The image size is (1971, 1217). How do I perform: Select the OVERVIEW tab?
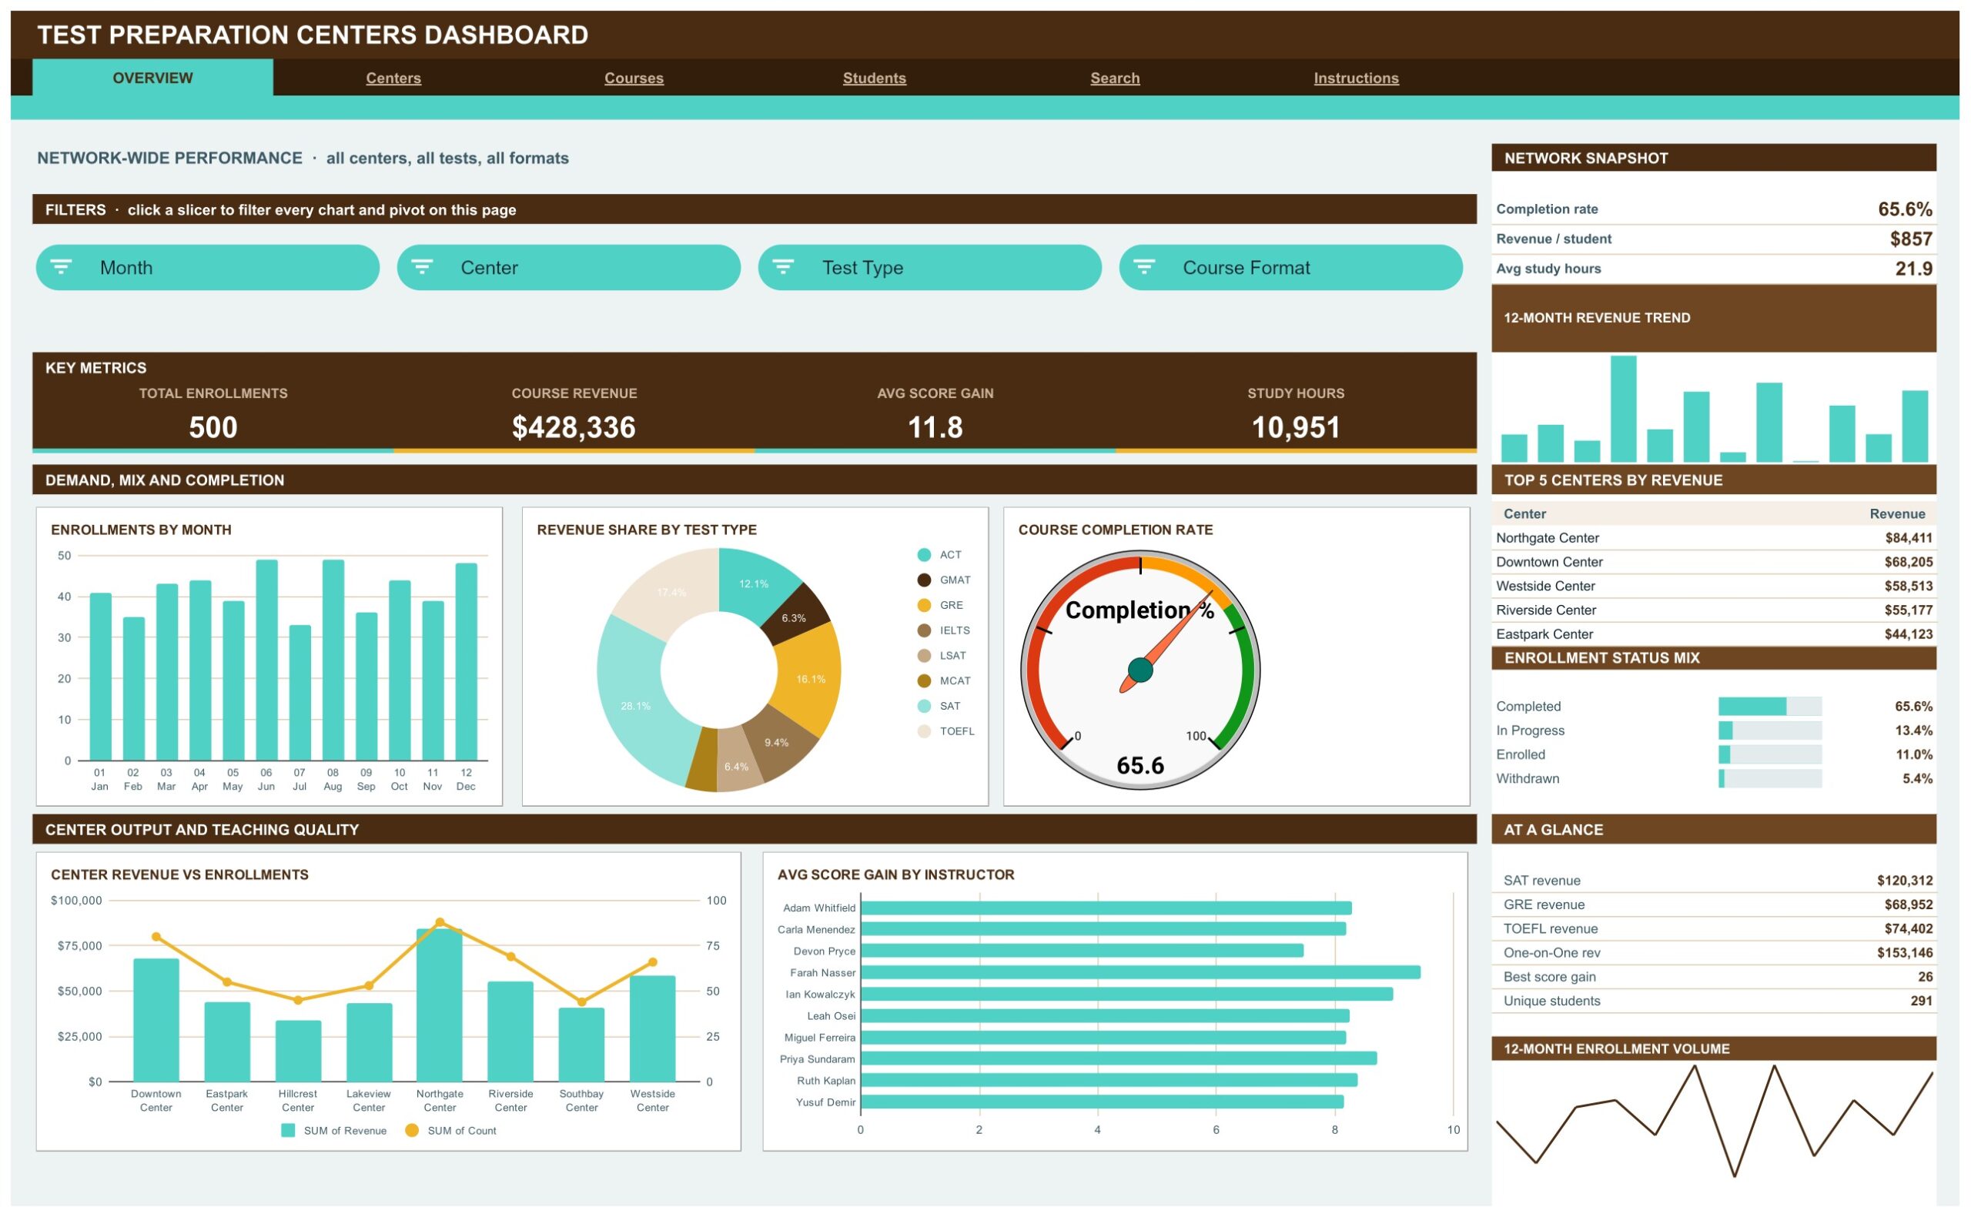tap(153, 77)
